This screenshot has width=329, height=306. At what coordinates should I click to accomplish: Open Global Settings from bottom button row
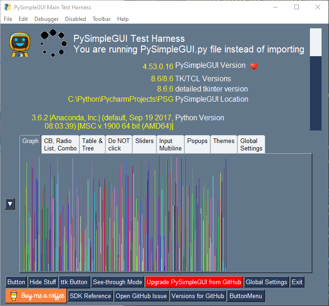[266, 282]
